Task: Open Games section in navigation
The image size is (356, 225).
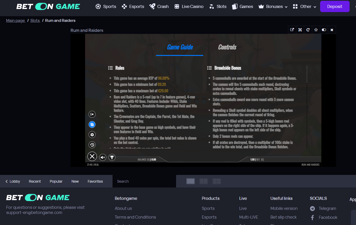Action: [242, 6]
